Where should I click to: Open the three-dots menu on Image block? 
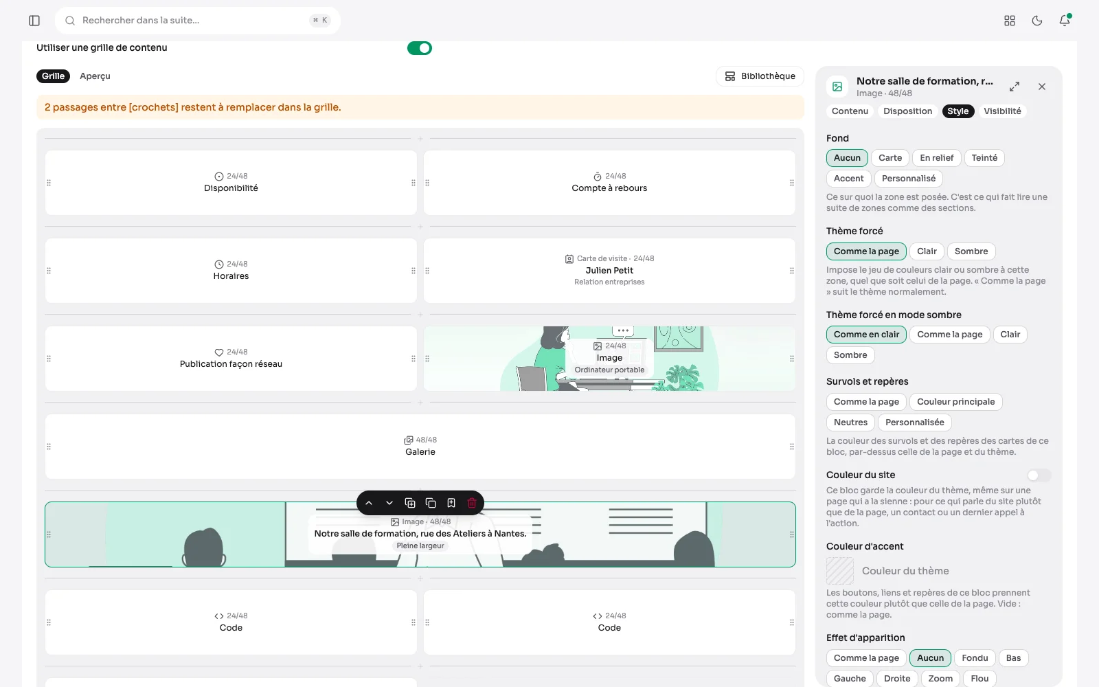tap(623, 330)
